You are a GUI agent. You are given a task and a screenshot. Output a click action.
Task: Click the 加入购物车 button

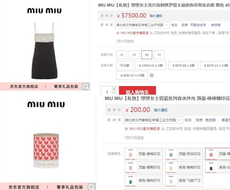[x=137, y=91]
